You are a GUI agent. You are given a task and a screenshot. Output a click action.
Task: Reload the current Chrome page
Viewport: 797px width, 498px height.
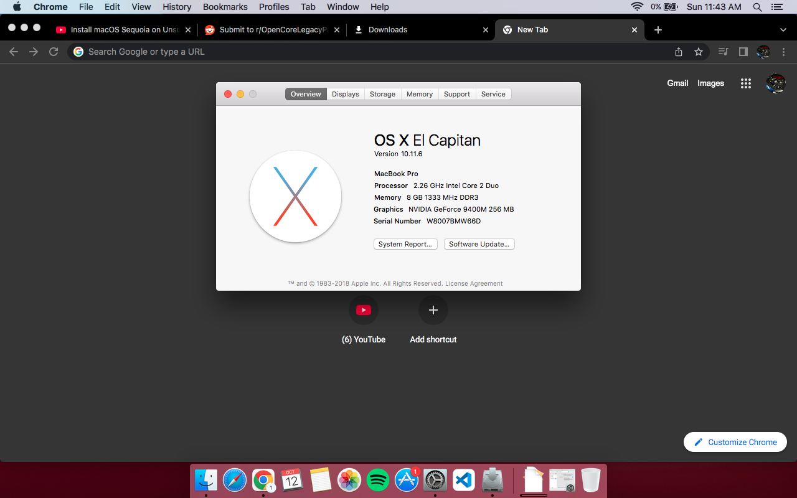pos(54,52)
